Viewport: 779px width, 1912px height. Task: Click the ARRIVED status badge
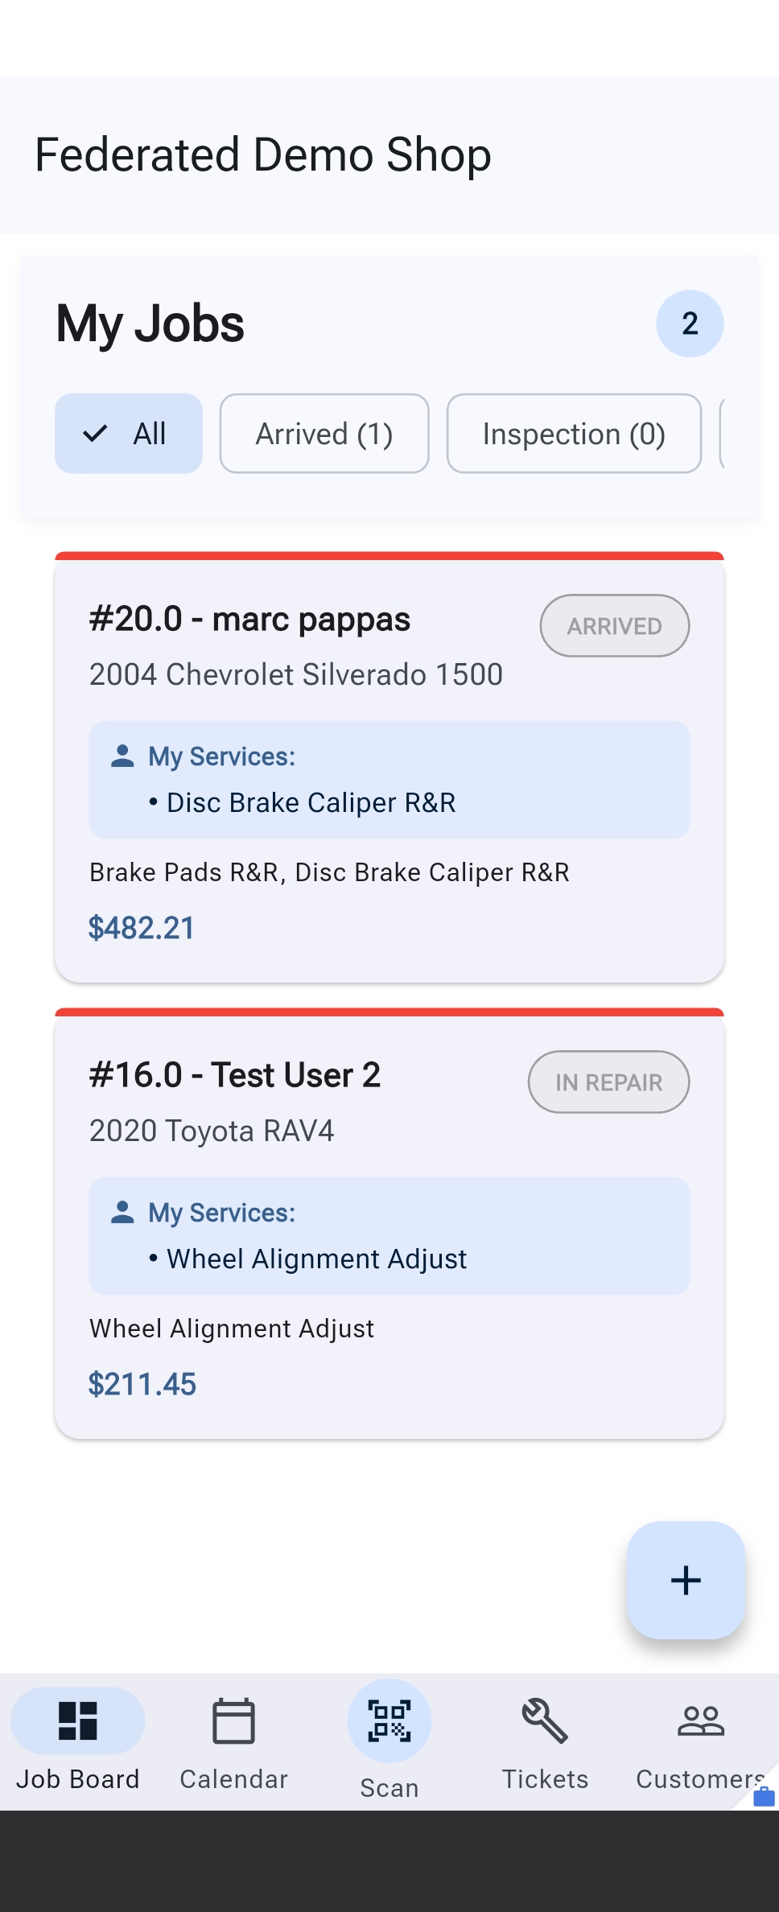pos(614,626)
